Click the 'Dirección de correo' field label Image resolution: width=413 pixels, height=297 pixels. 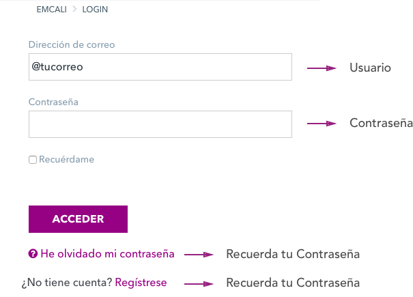tap(72, 44)
